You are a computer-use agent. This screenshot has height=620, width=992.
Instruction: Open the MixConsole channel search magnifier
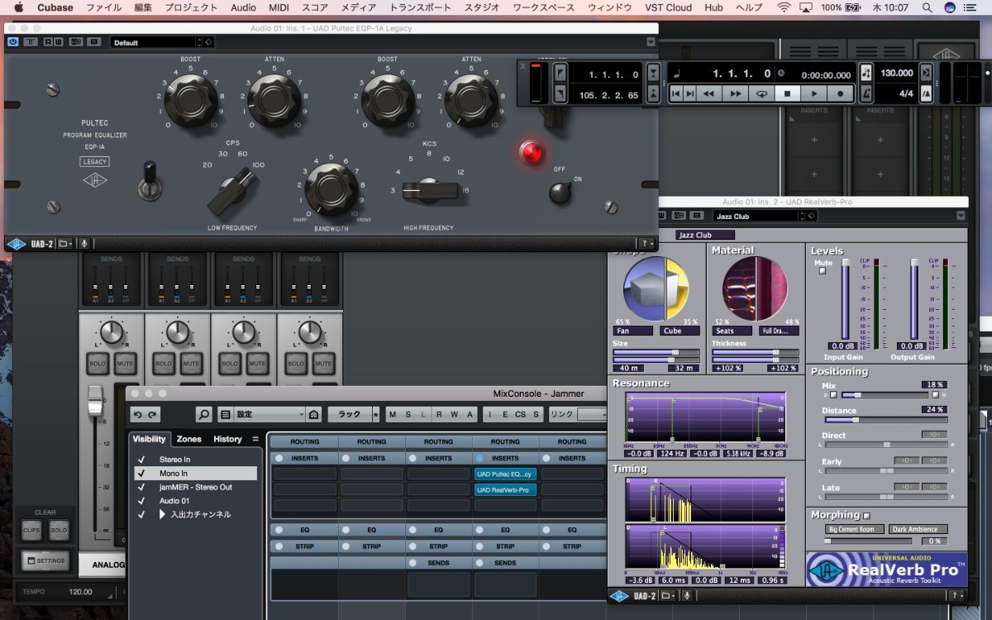tap(204, 414)
